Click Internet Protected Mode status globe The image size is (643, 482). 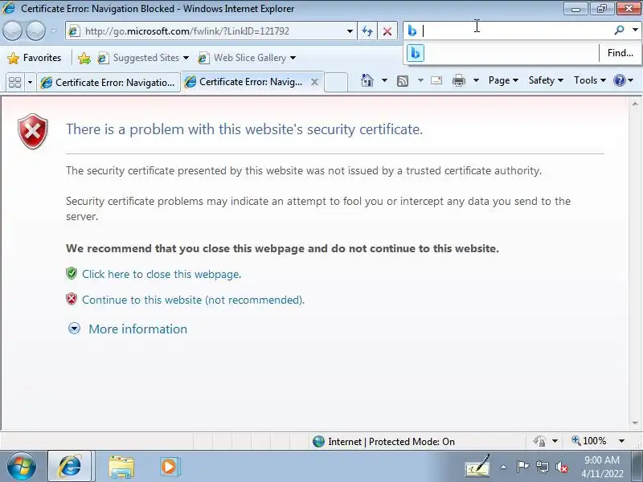point(318,441)
